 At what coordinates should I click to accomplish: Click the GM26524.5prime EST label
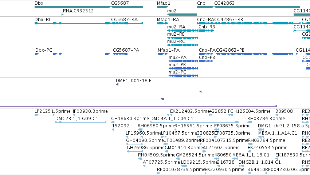point(195,155)
